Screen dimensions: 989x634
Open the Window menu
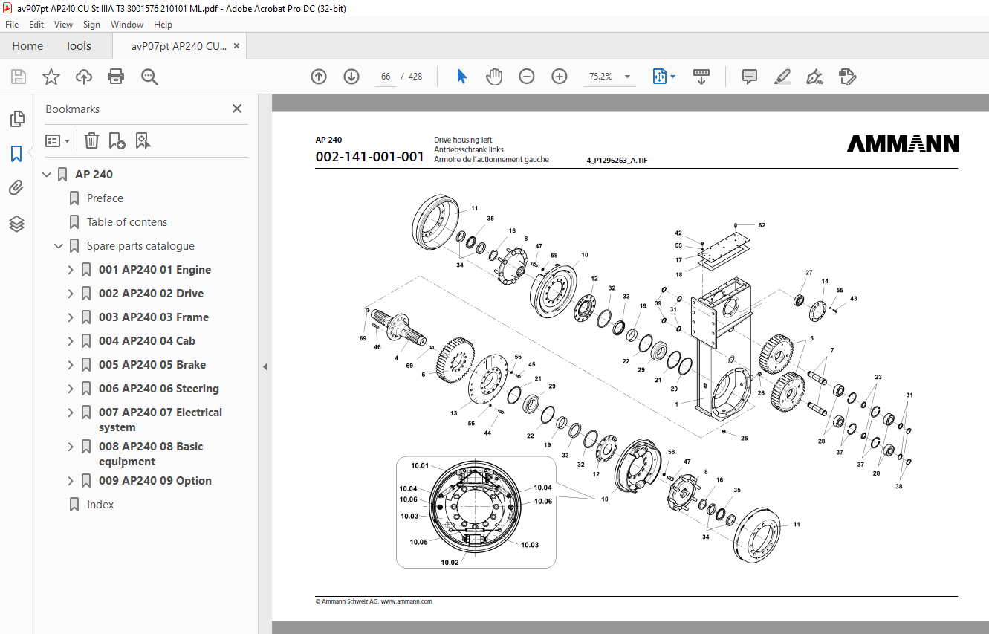coord(127,25)
